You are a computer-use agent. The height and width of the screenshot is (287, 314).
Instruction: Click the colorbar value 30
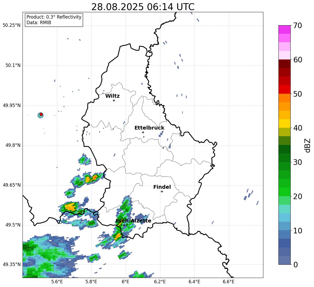pyautogui.click(x=298, y=162)
